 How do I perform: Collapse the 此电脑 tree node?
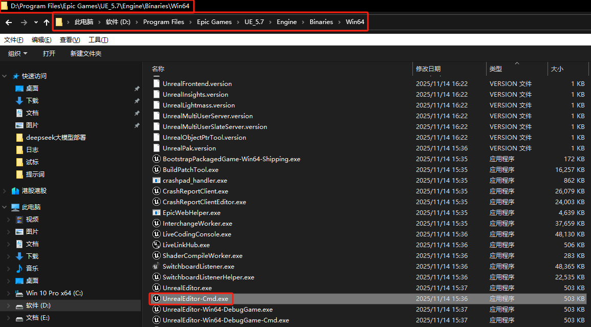point(5,207)
